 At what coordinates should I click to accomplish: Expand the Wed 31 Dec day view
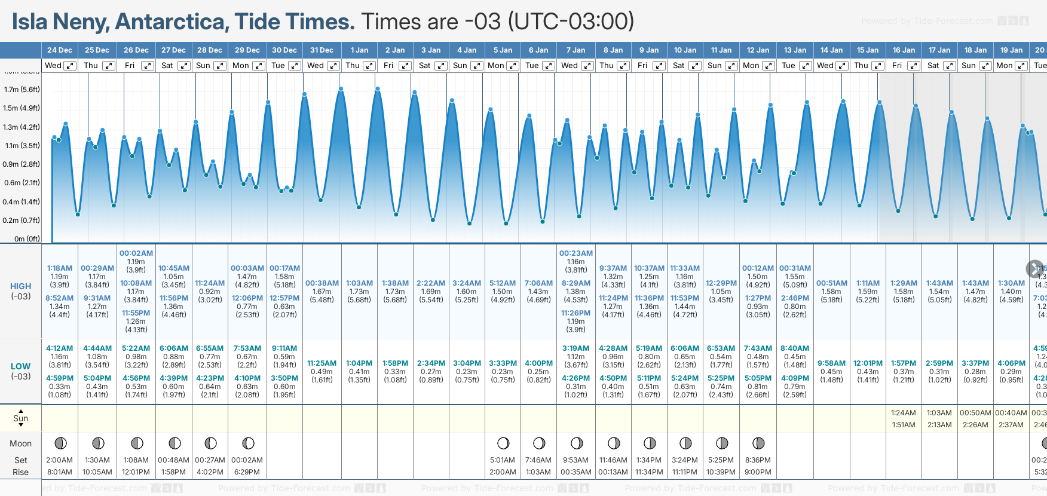334,66
